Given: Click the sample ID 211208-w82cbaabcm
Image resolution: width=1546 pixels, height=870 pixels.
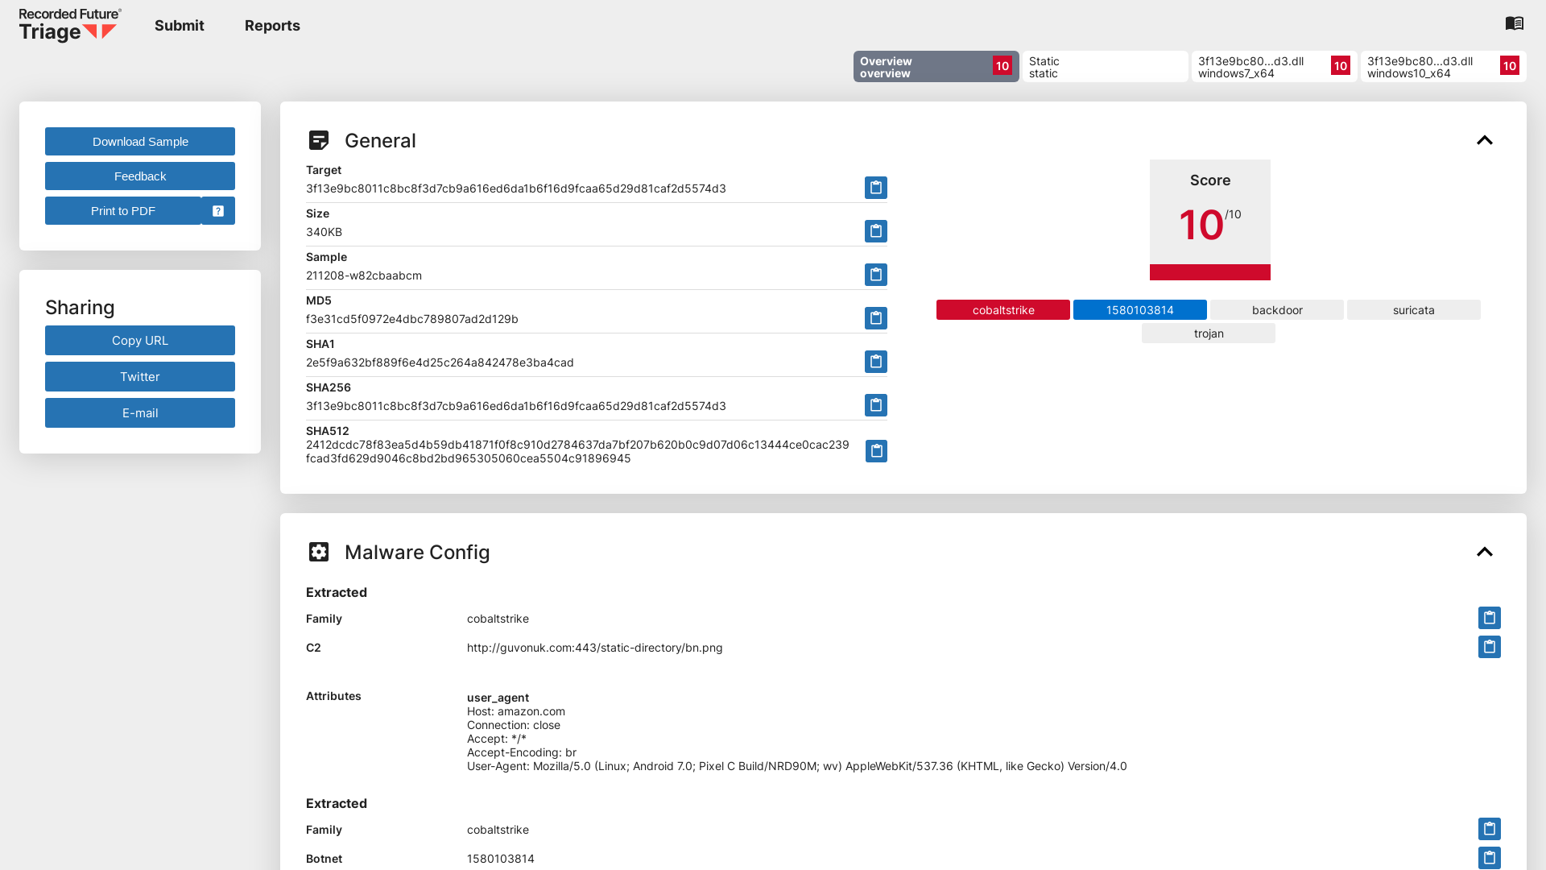Looking at the screenshot, I should 364,275.
